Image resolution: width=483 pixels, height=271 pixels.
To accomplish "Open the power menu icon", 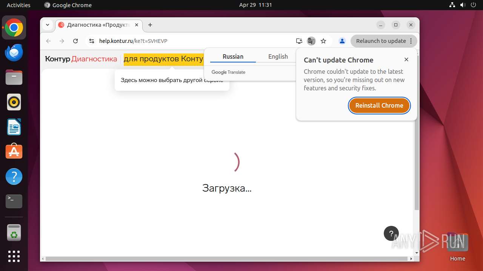I will coord(474,5).
